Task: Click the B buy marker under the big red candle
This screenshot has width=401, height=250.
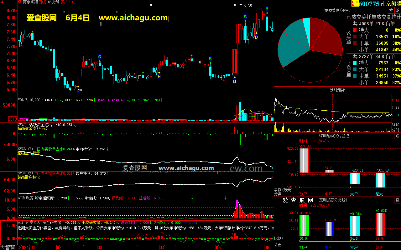Action: 235,81
